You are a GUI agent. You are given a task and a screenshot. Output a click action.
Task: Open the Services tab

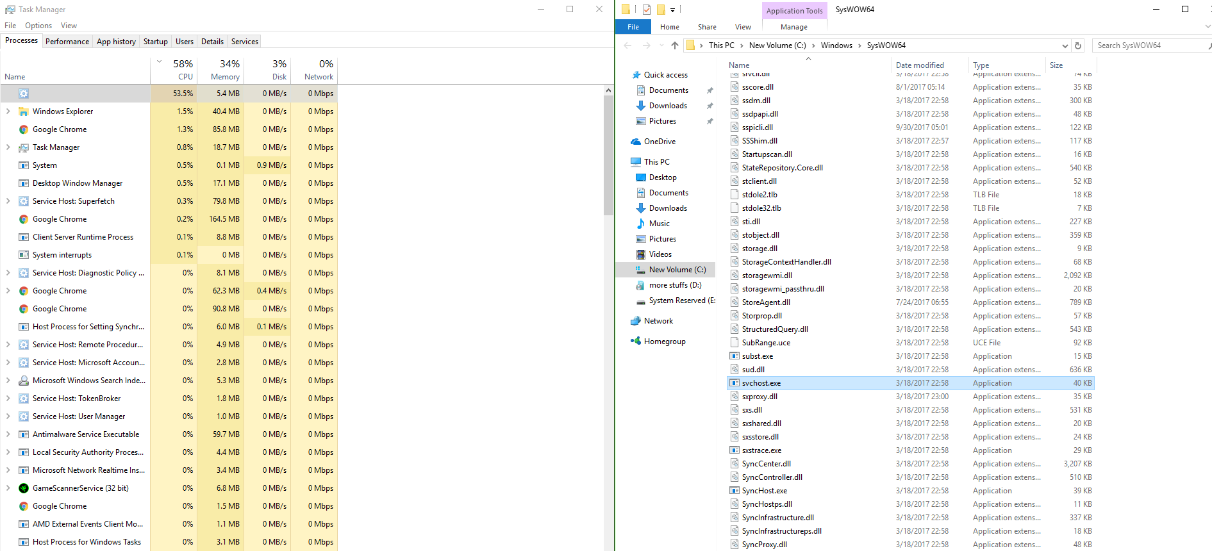tap(245, 42)
